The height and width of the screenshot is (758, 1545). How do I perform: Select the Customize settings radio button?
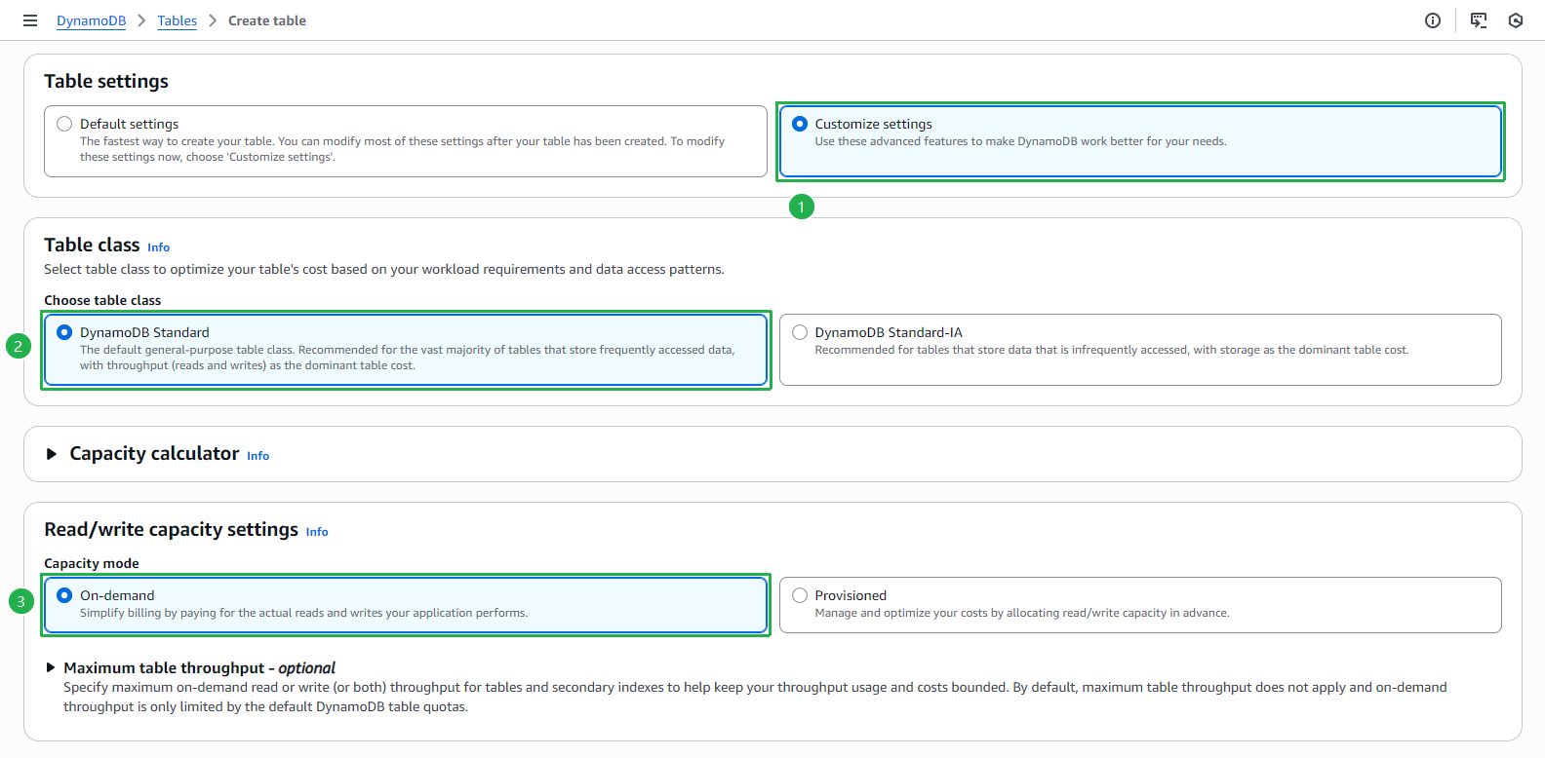[800, 124]
